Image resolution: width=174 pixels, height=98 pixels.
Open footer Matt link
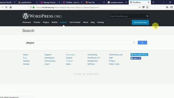[x=111, y=58]
